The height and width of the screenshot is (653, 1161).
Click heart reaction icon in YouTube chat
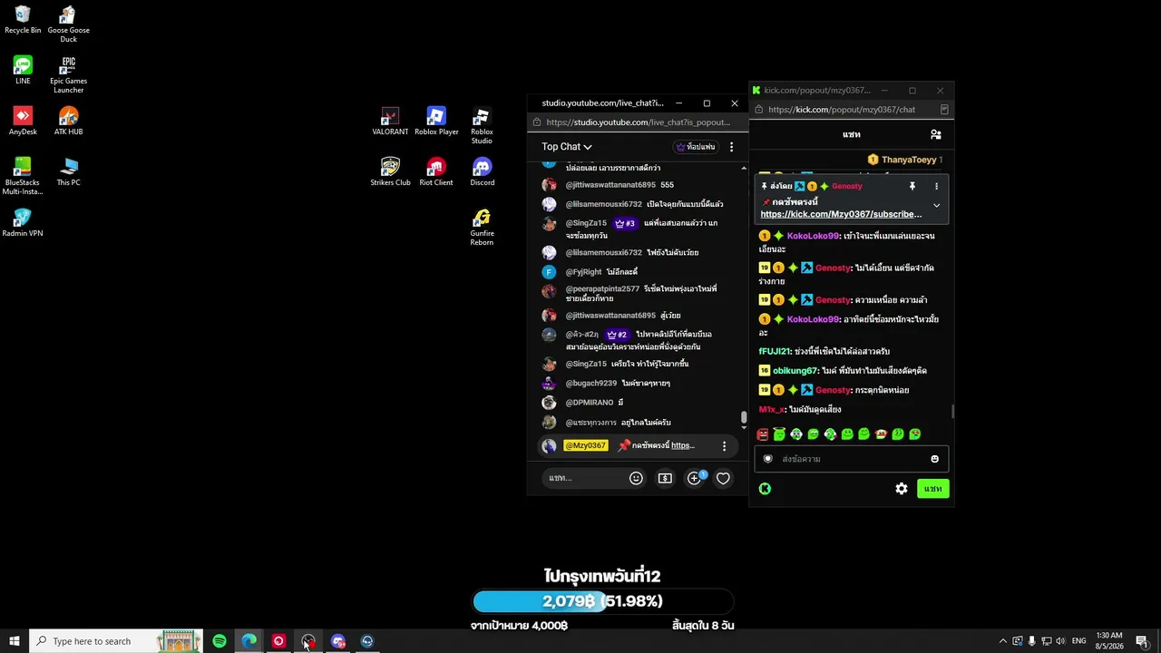pos(723,478)
